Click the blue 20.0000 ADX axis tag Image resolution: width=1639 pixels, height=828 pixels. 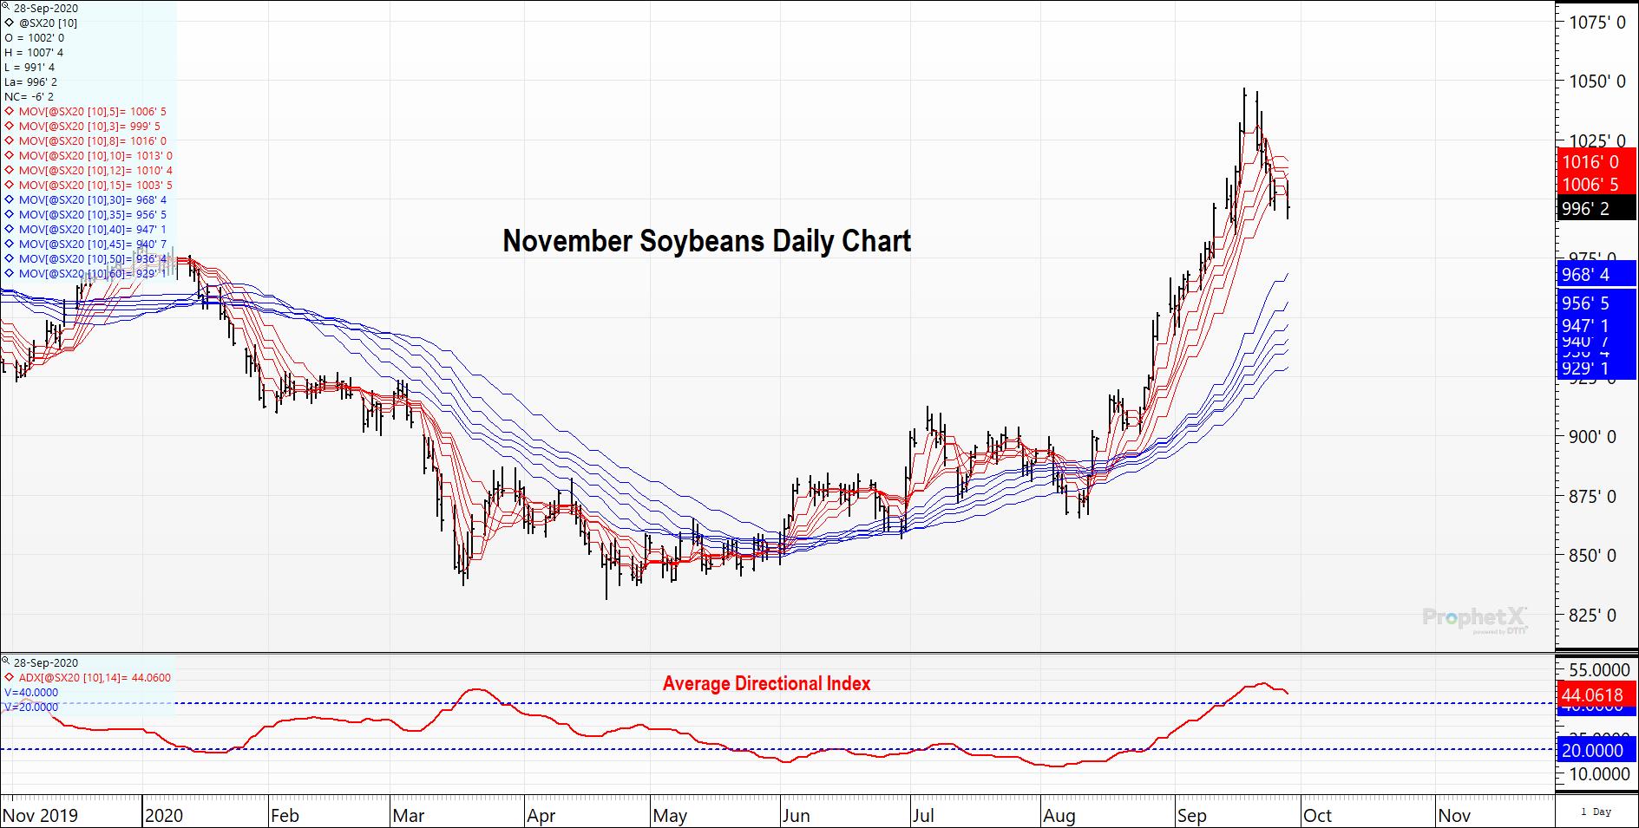[x=1597, y=751]
